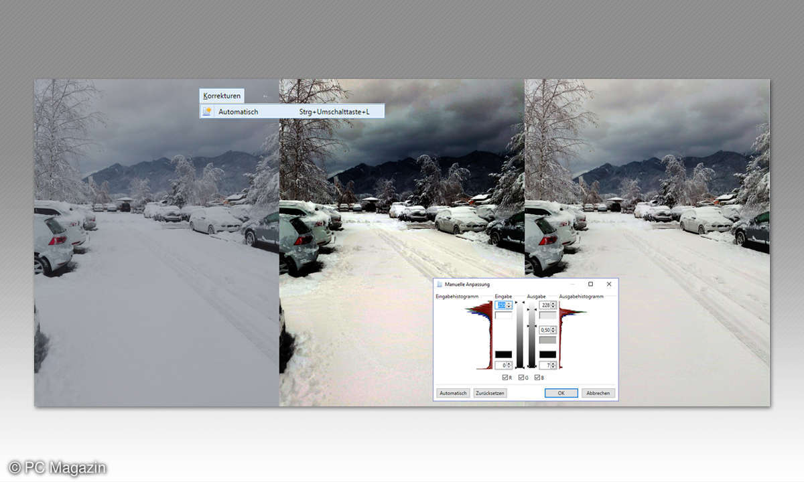Maximize the Manuelle Anpassung dialog

point(590,285)
